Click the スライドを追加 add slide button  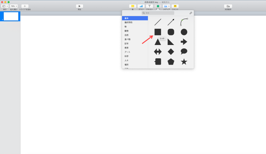(25, 6)
